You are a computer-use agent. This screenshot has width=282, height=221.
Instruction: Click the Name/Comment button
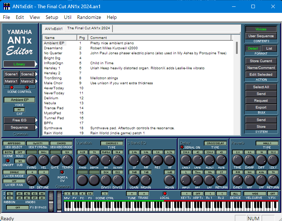pyautogui.click(x=261, y=68)
